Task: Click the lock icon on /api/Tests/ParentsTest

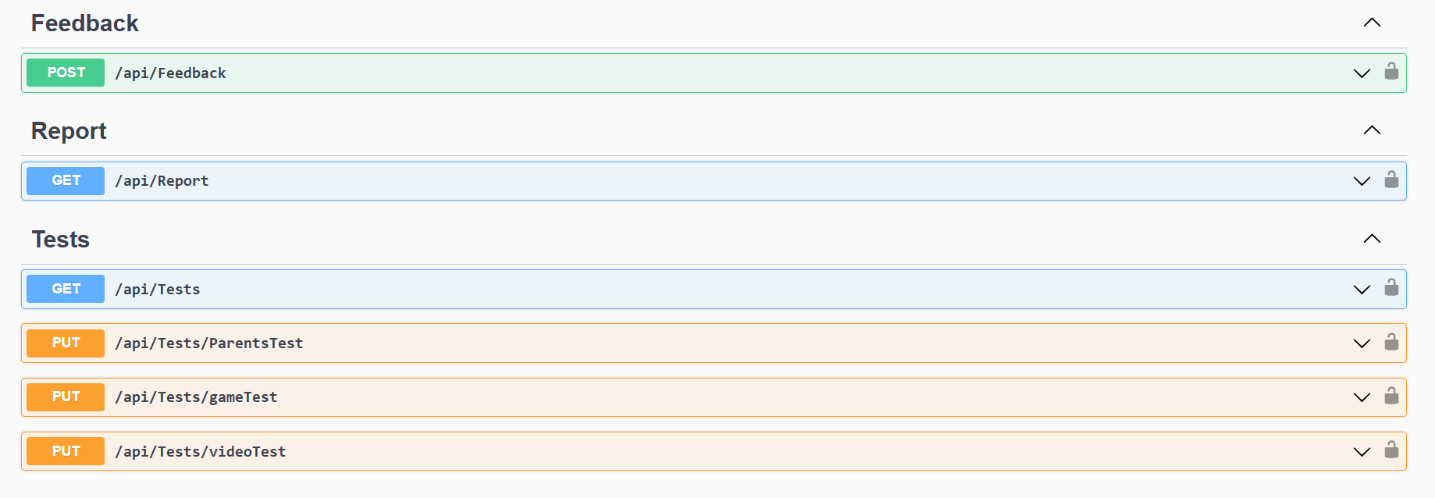Action: point(1391,343)
